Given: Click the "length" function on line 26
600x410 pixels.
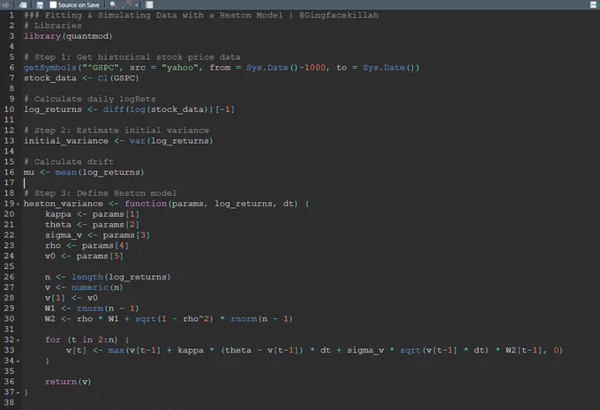Looking at the screenshot, I should point(87,277).
